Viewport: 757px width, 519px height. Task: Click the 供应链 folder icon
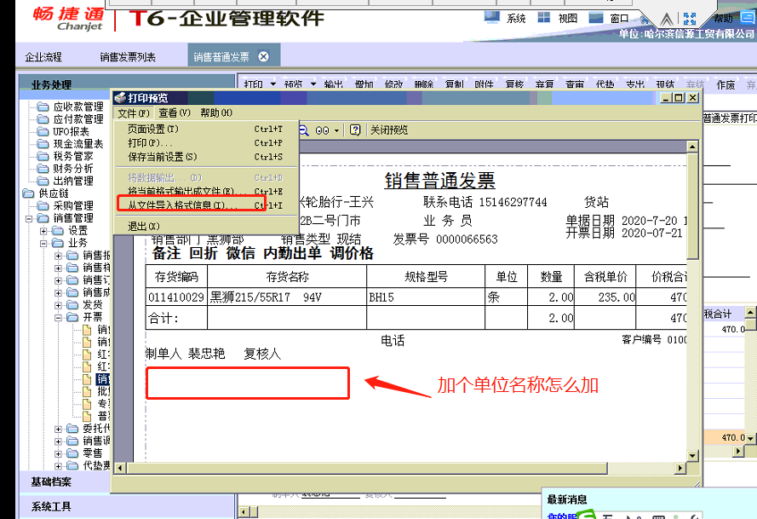pyautogui.click(x=28, y=193)
